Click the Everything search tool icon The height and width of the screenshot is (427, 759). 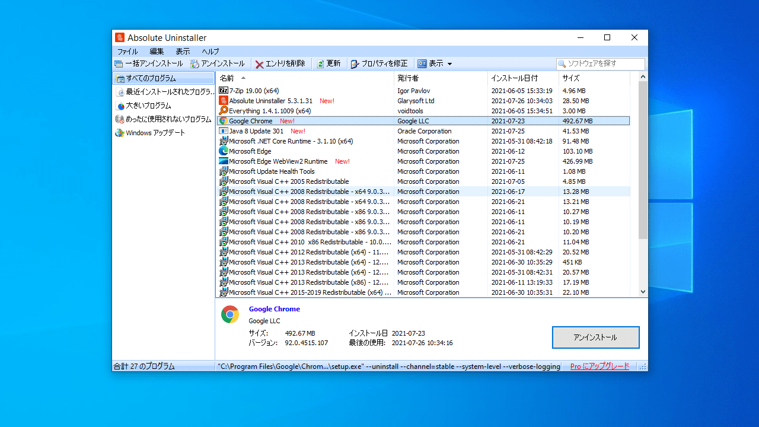pyautogui.click(x=224, y=111)
